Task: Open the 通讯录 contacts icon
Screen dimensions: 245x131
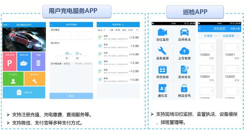Action: (x=162, y=89)
